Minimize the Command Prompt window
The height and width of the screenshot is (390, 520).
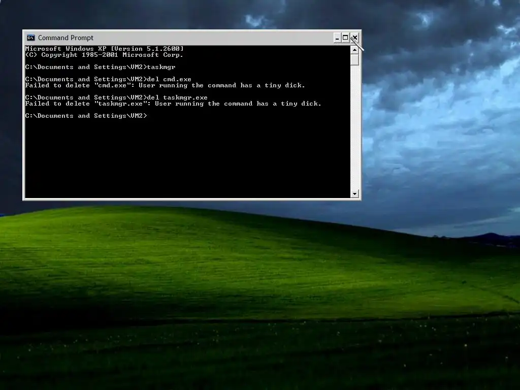[337, 38]
